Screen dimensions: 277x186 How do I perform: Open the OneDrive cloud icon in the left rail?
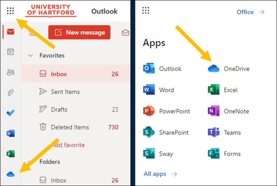11,174
